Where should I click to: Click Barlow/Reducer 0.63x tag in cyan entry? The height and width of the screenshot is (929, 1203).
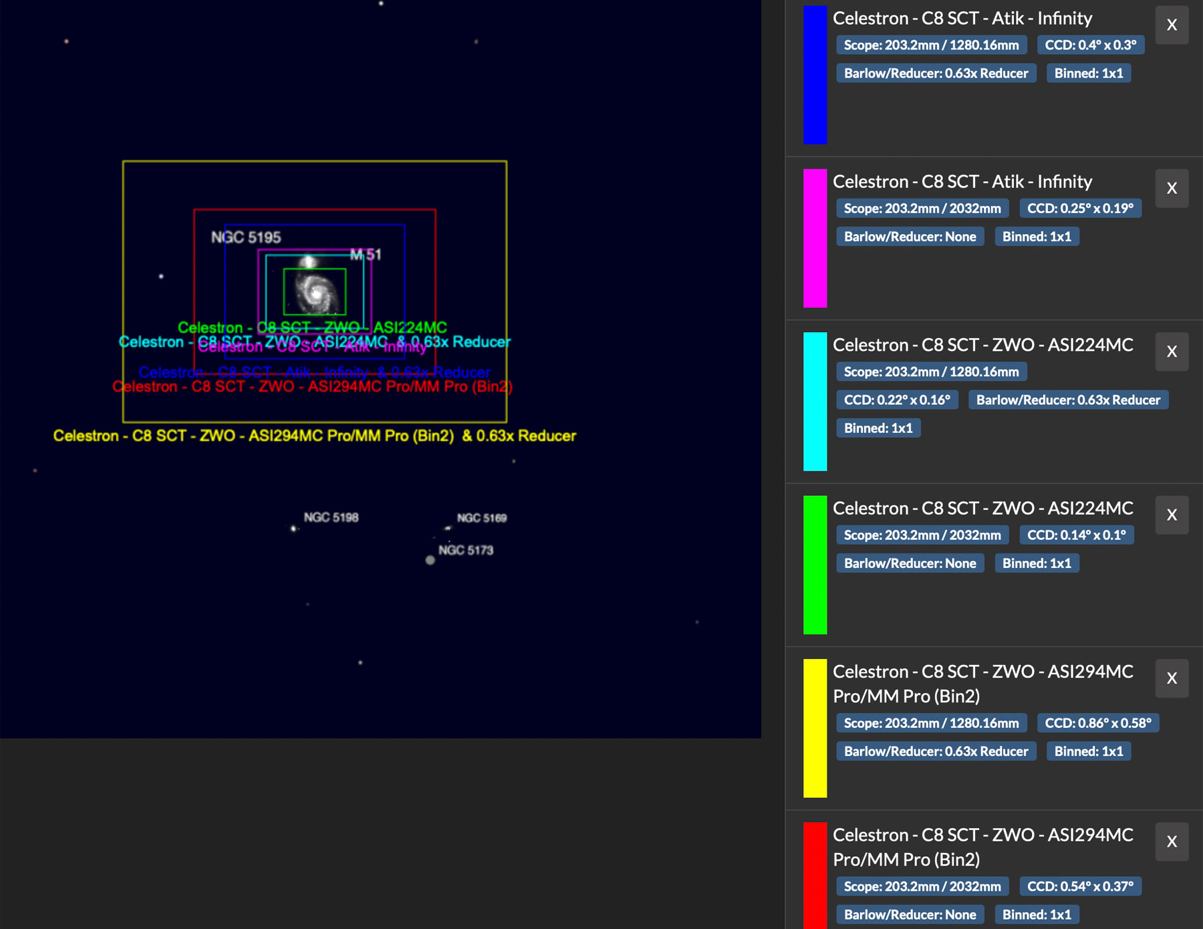click(1068, 400)
